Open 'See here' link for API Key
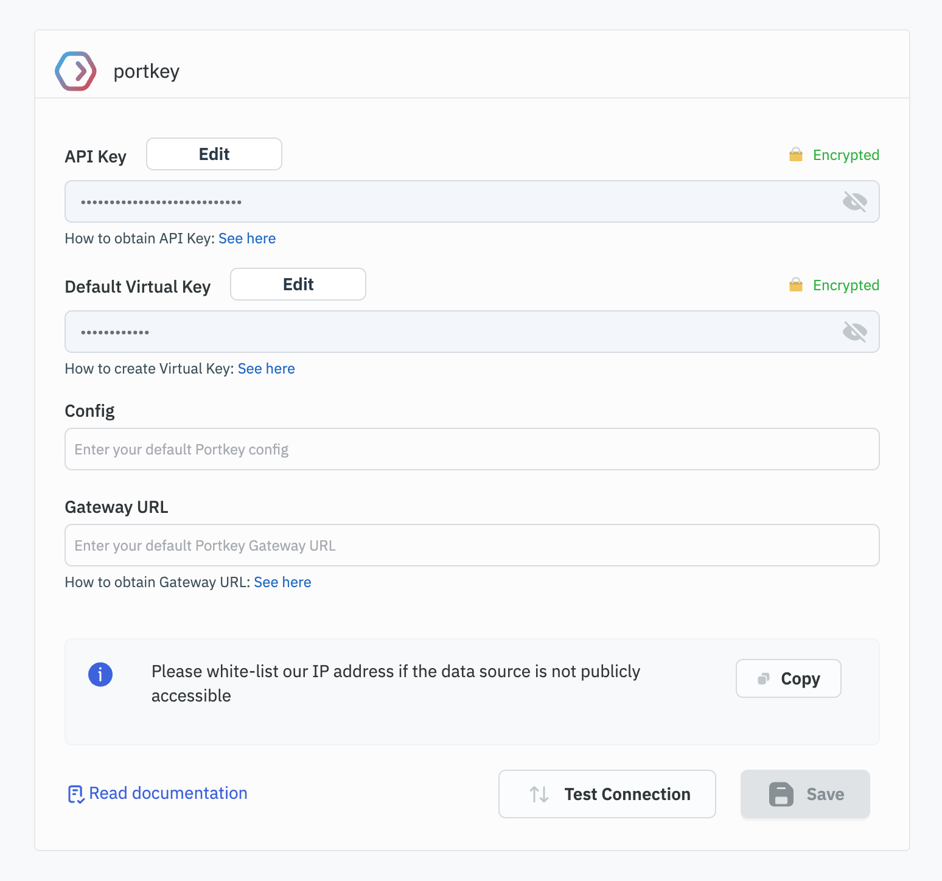942x881 pixels. 247,239
